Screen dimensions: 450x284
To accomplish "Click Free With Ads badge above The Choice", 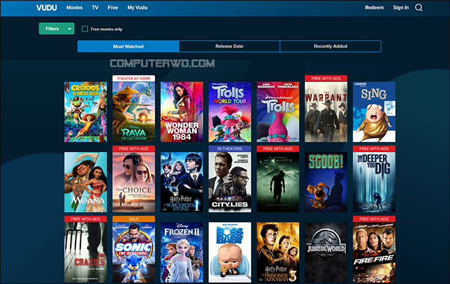I will [134, 149].
